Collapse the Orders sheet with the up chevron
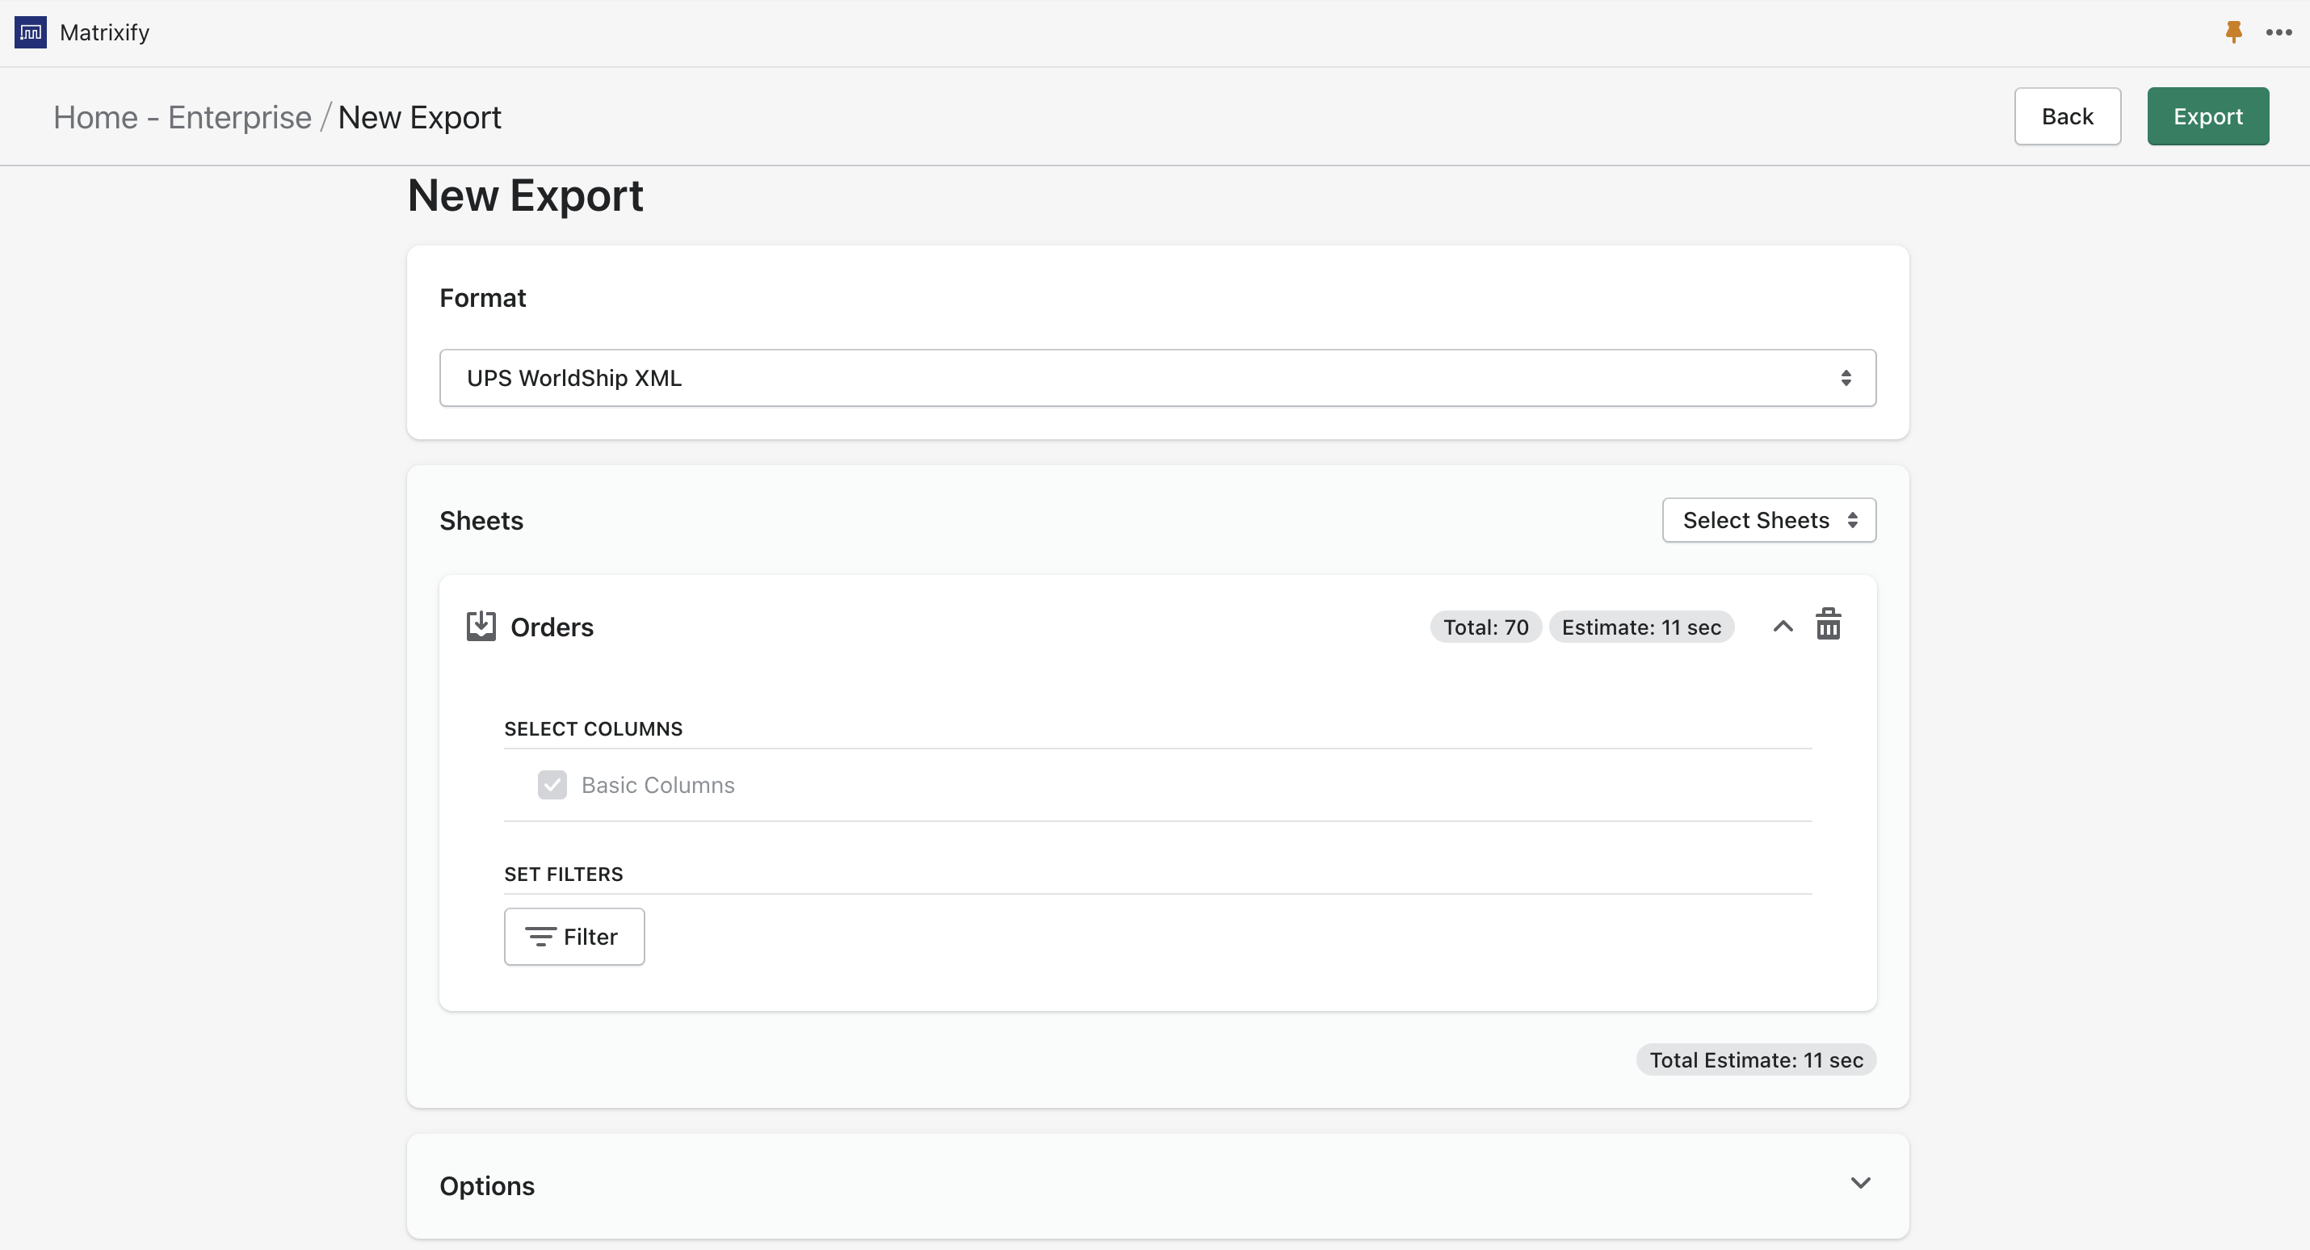Screen dimensions: 2310x1250 1783,626
